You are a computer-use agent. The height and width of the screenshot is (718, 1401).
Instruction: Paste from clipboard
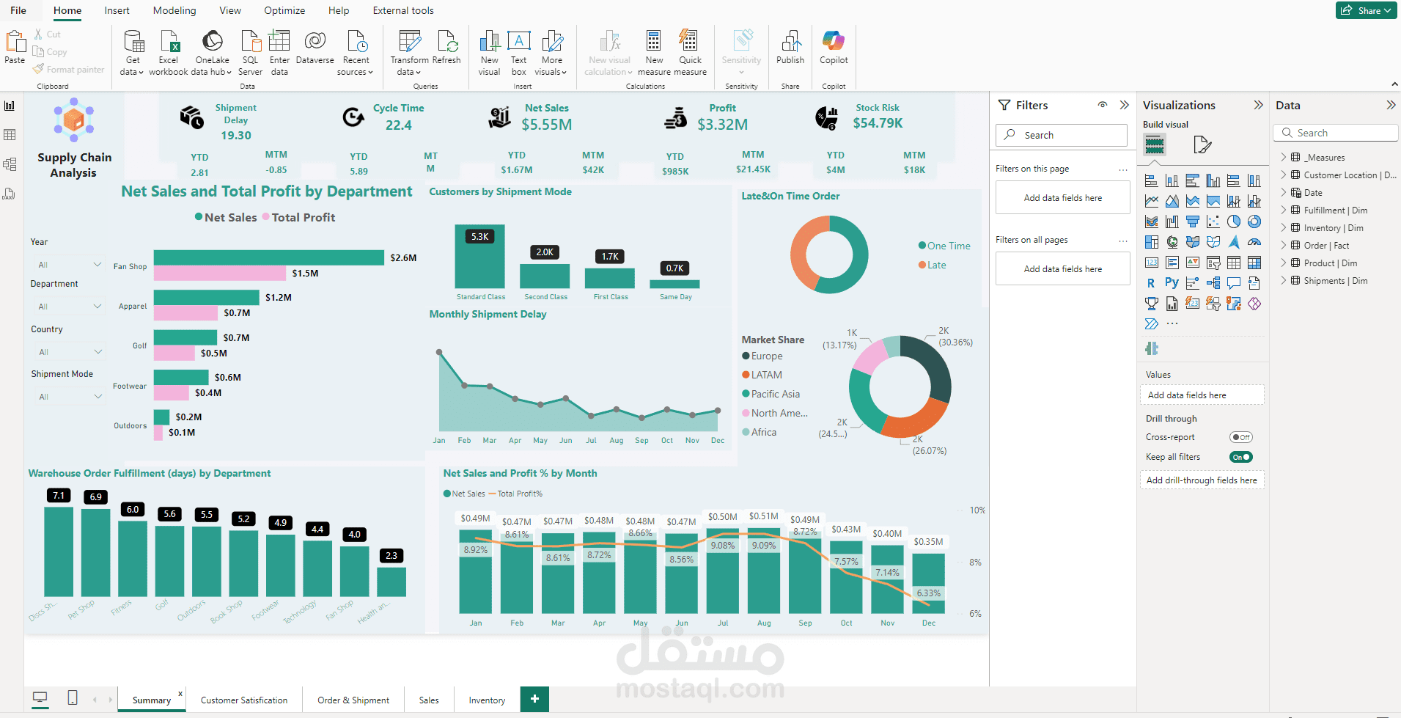(x=15, y=48)
